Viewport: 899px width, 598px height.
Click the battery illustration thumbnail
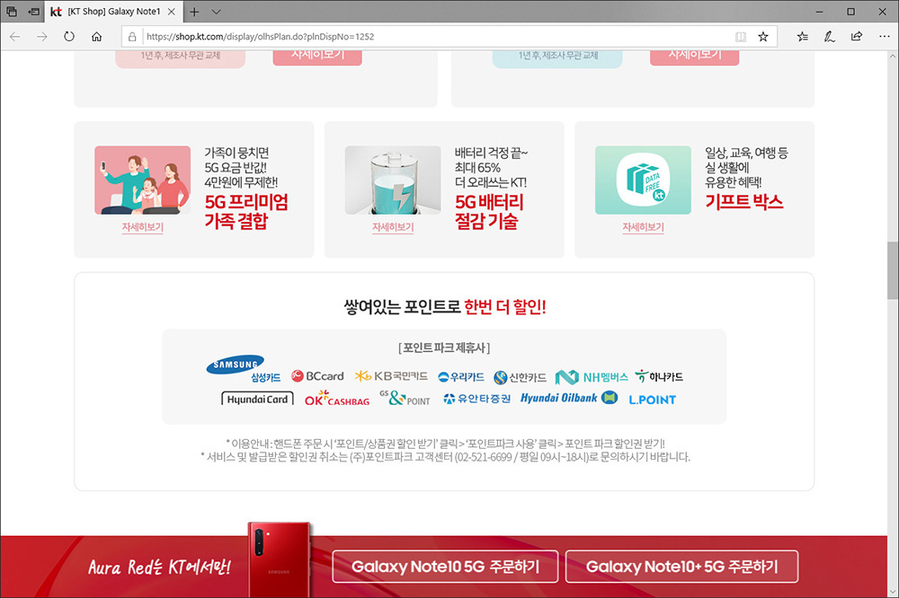coord(393,180)
